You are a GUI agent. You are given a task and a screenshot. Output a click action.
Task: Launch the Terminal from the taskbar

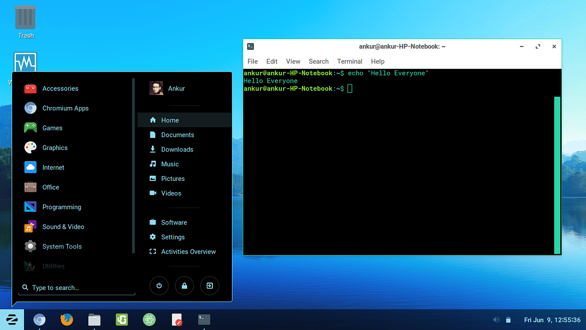coord(204,320)
